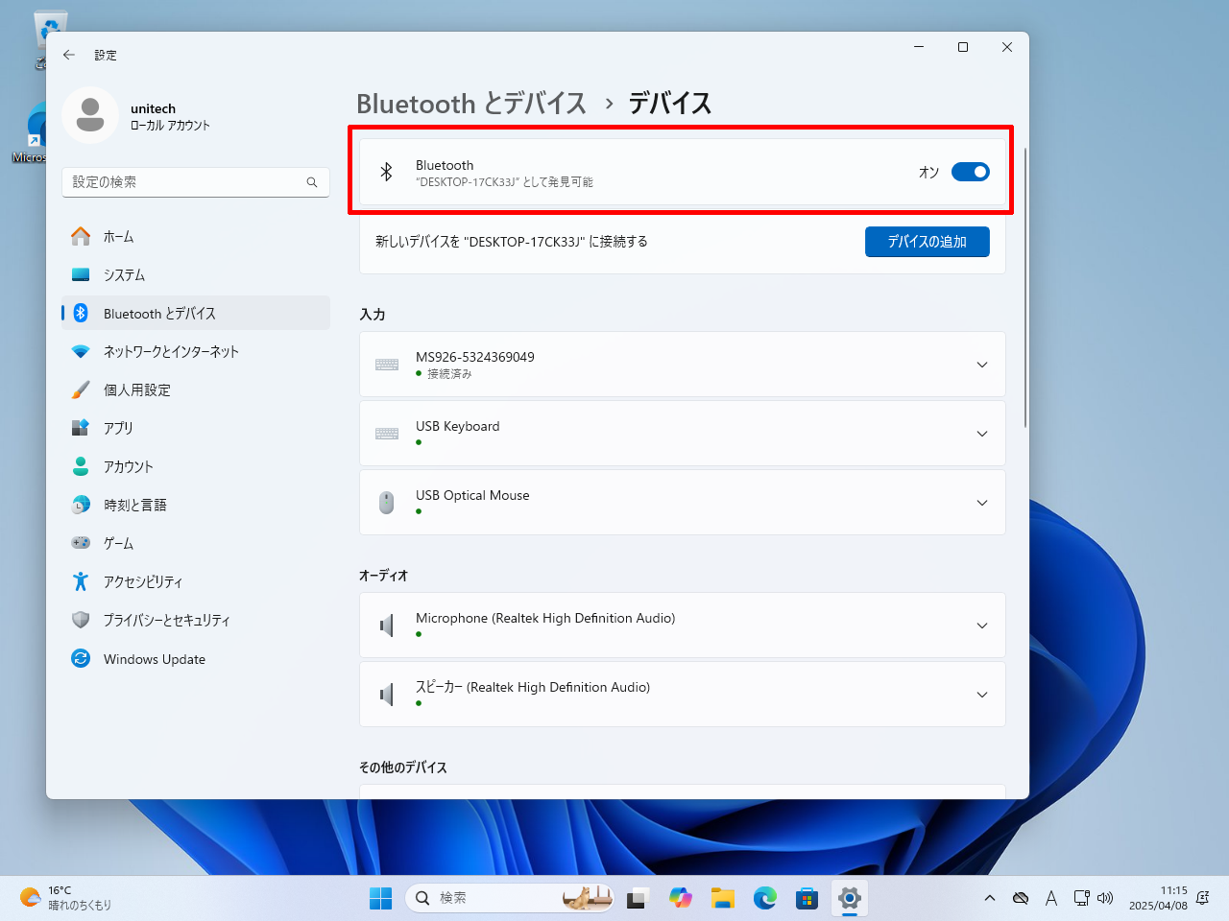
Task: Open ホーム in the settings sidebar
Action: [x=196, y=236]
